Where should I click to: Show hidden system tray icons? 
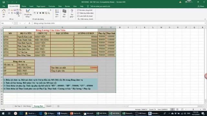(x=169, y=113)
